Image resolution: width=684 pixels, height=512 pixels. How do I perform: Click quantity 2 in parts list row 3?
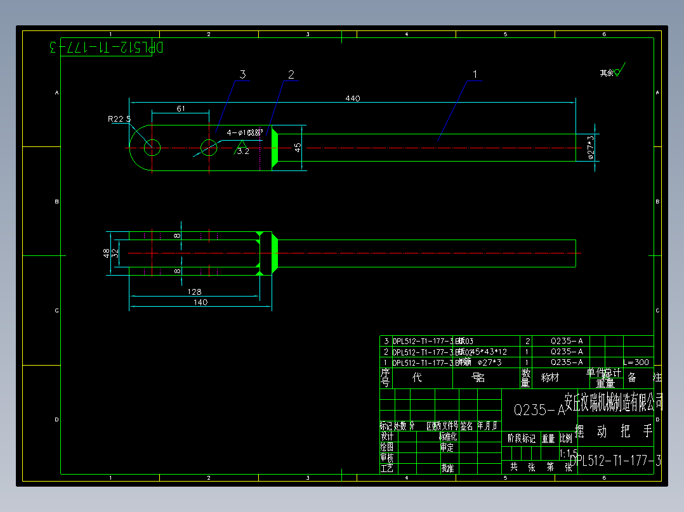coord(527,341)
